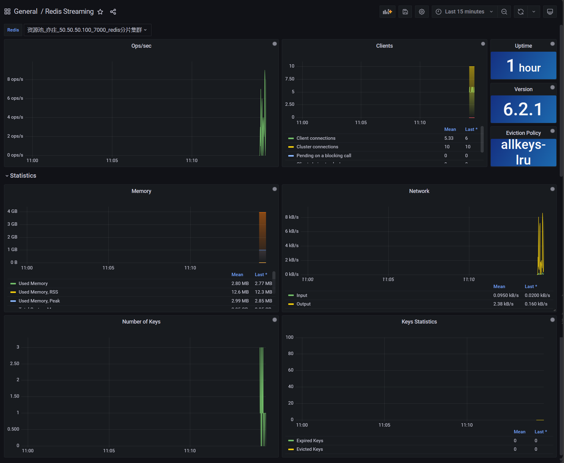The width and height of the screenshot is (564, 463).
Task: Click the Network panel resize handle
Action: click(x=555, y=310)
